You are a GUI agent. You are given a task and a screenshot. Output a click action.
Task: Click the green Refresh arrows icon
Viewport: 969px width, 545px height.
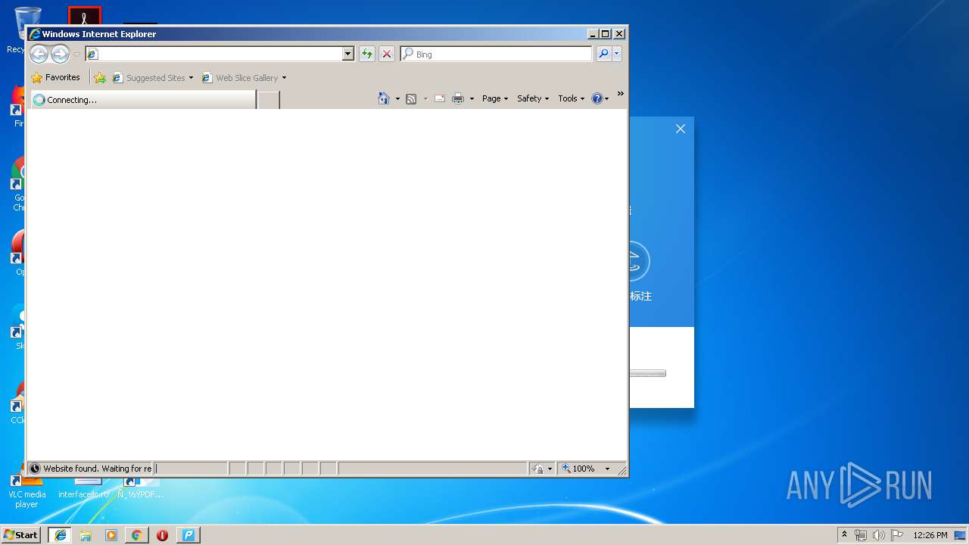coord(367,54)
